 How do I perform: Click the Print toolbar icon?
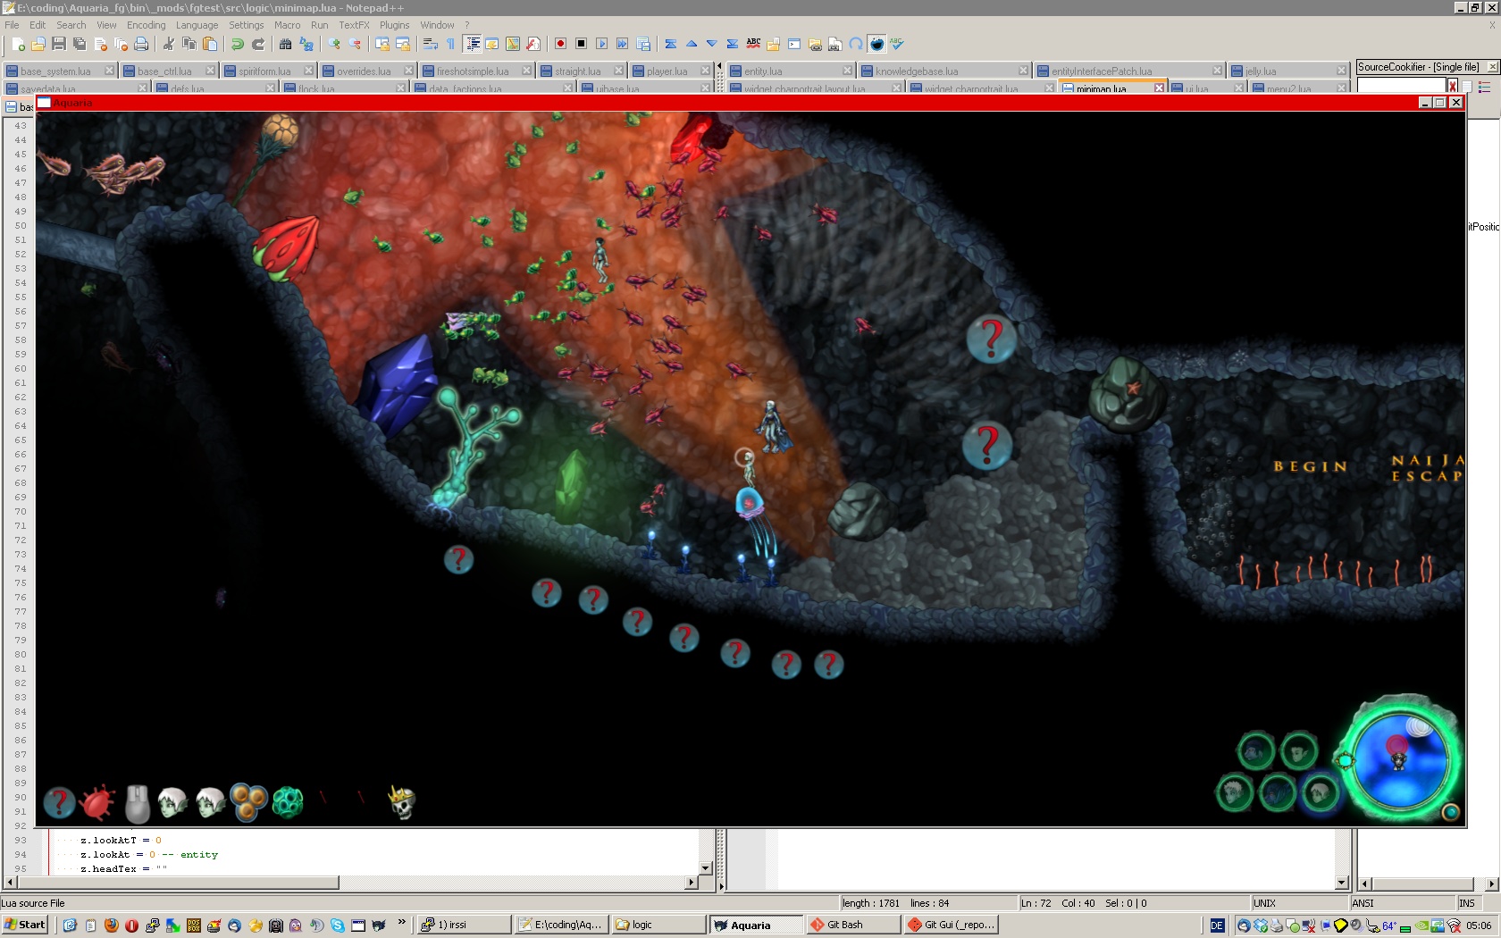[141, 44]
